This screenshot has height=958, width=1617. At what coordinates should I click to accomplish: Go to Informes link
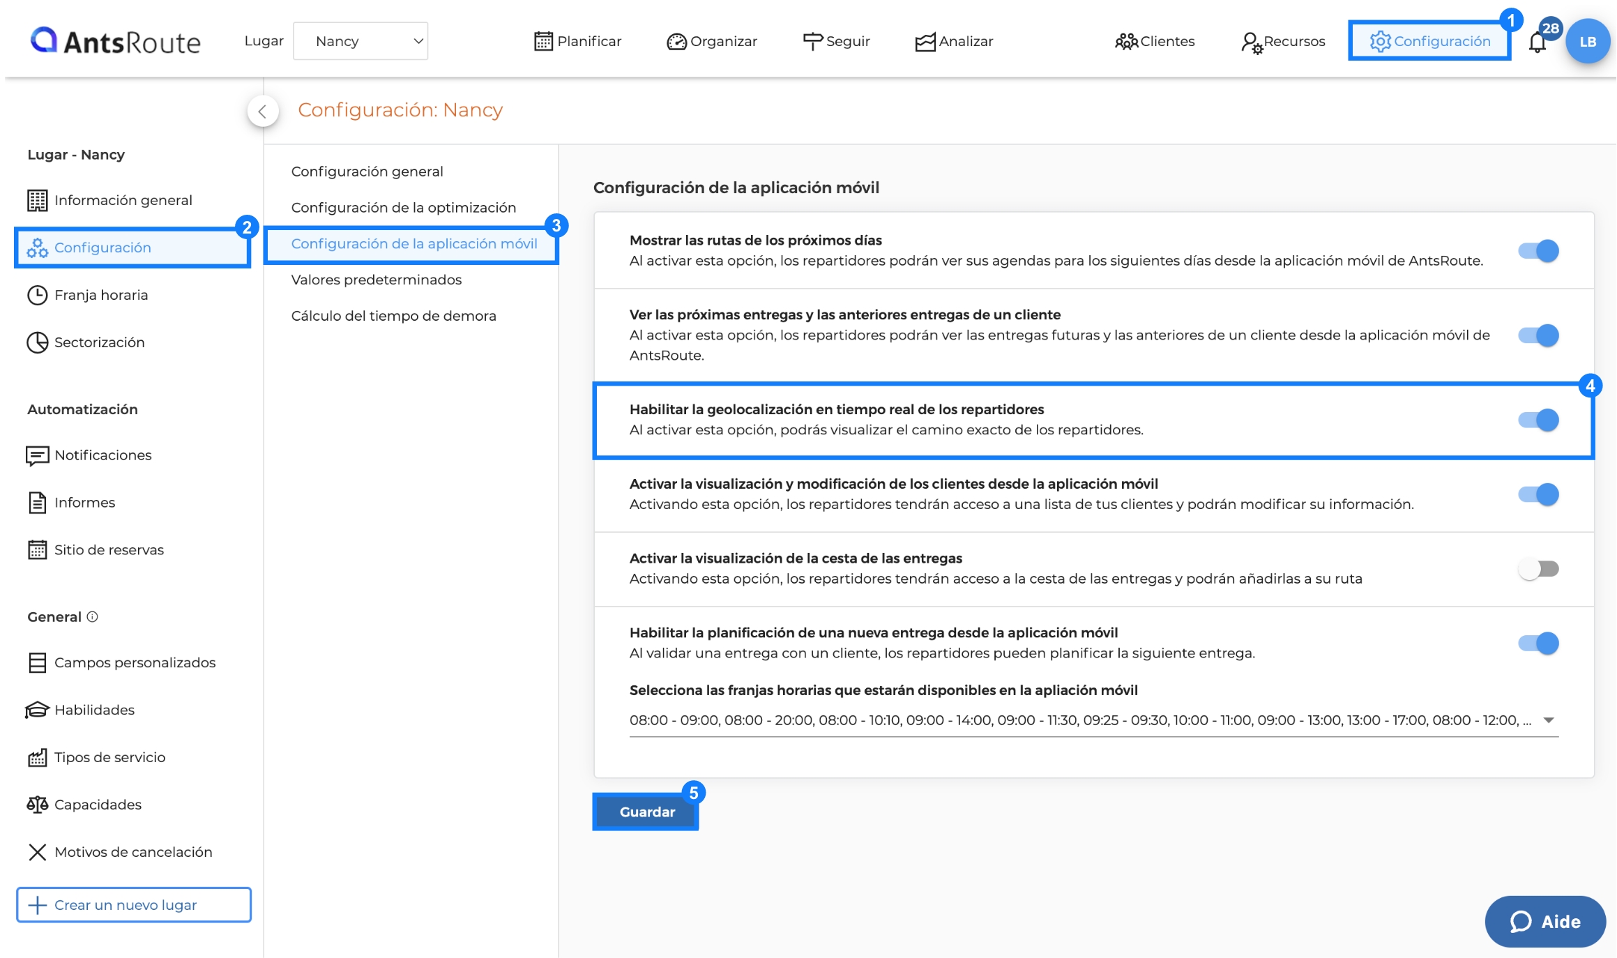click(85, 503)
